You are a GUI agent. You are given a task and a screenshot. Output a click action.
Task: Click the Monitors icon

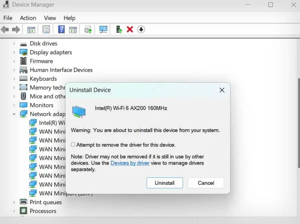point(24,105)
